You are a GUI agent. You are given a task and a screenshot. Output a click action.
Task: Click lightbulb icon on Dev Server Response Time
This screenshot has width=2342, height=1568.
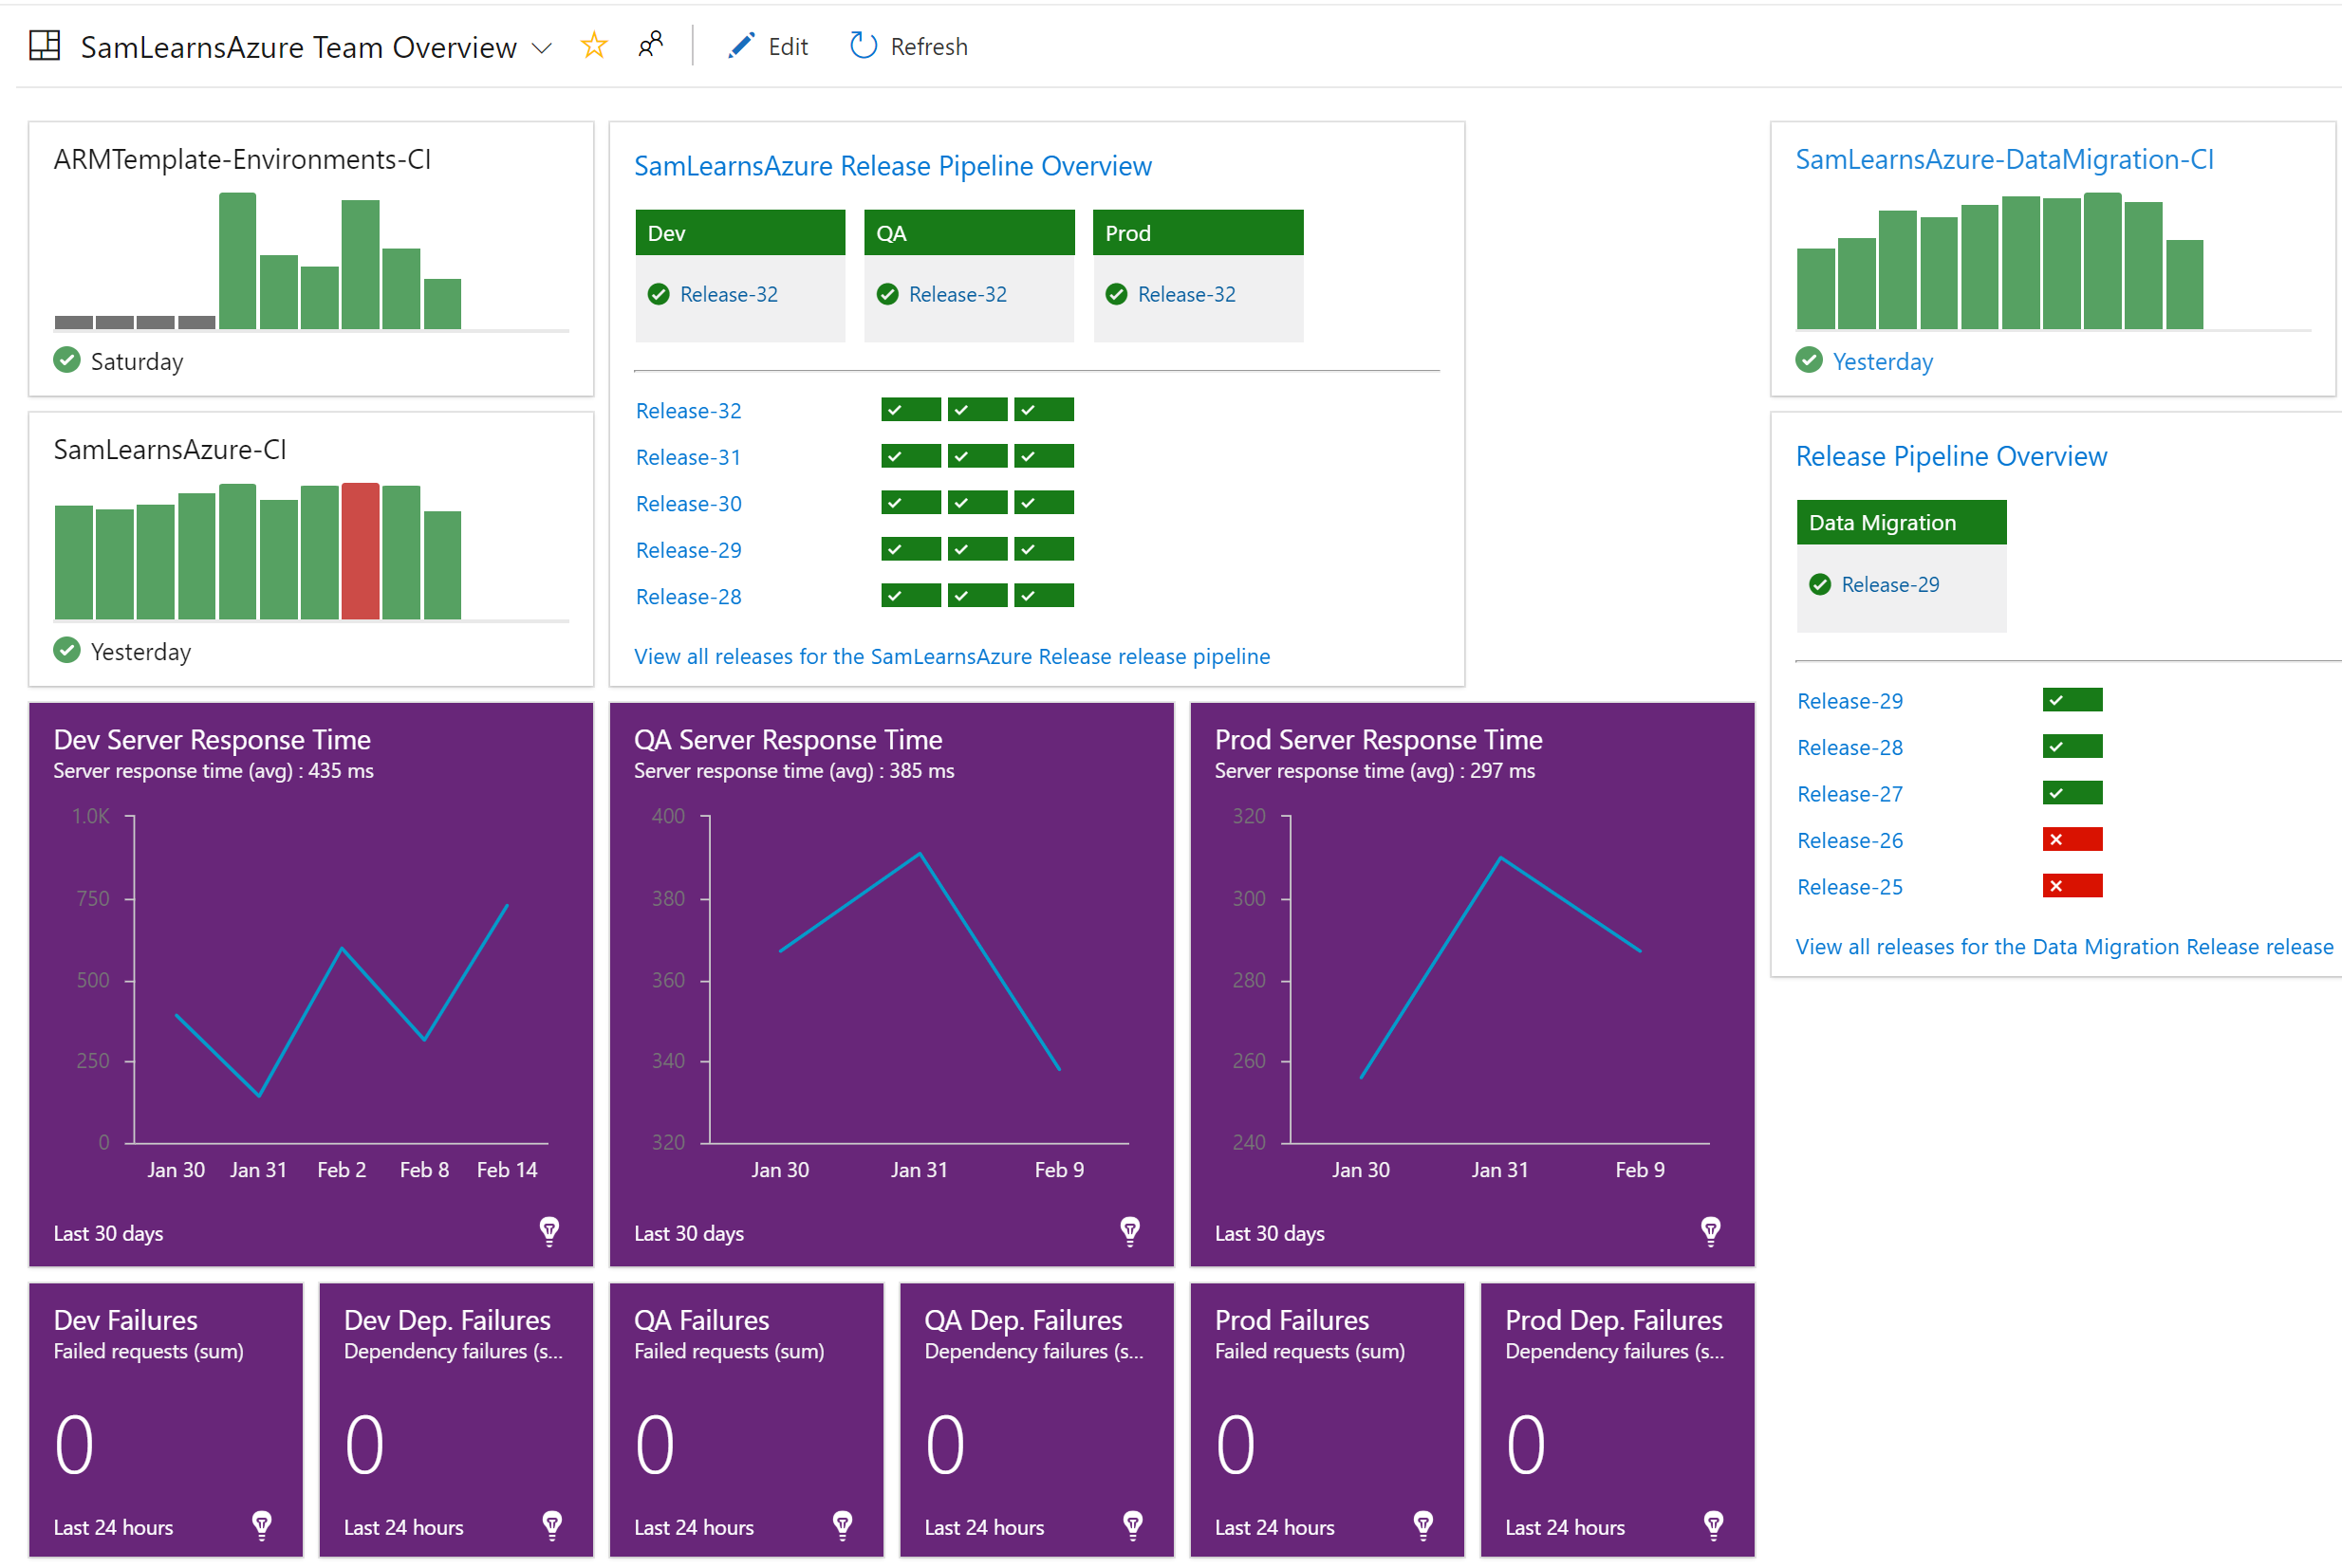549,1230
